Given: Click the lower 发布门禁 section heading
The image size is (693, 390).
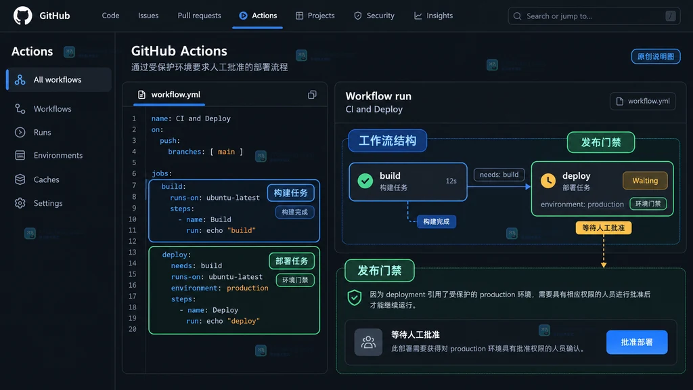Looking at the screenshot, I should (380, 271).
